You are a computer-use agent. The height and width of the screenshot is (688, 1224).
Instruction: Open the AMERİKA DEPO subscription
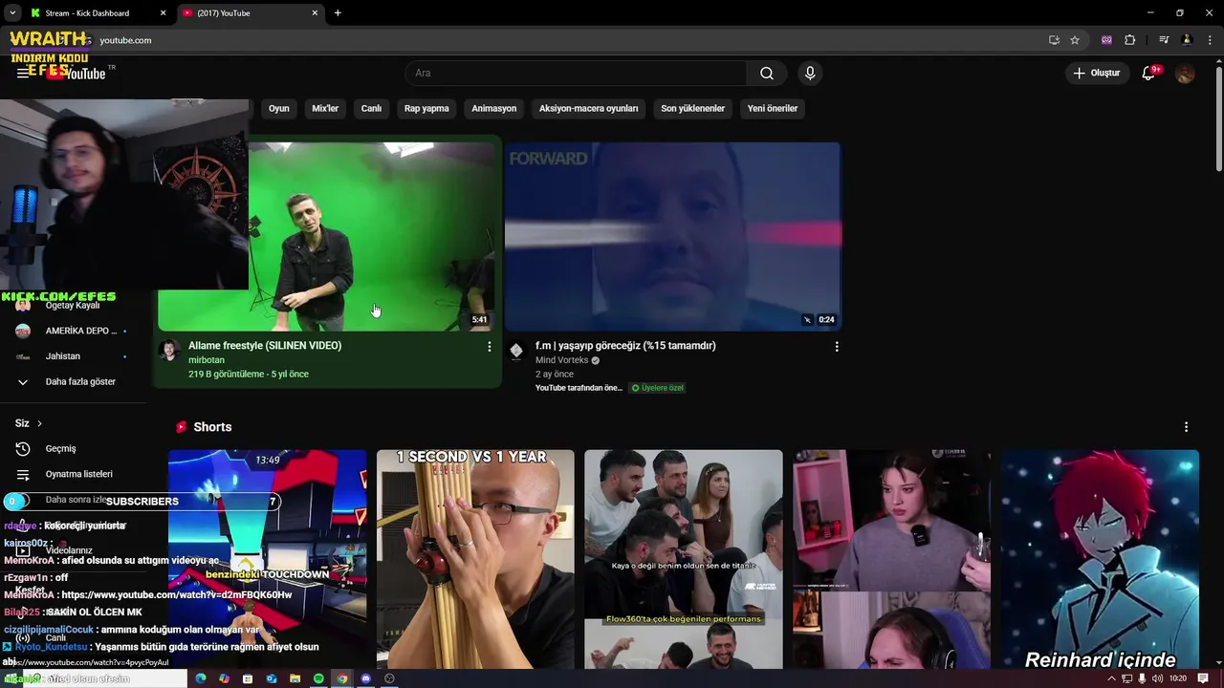72,332
